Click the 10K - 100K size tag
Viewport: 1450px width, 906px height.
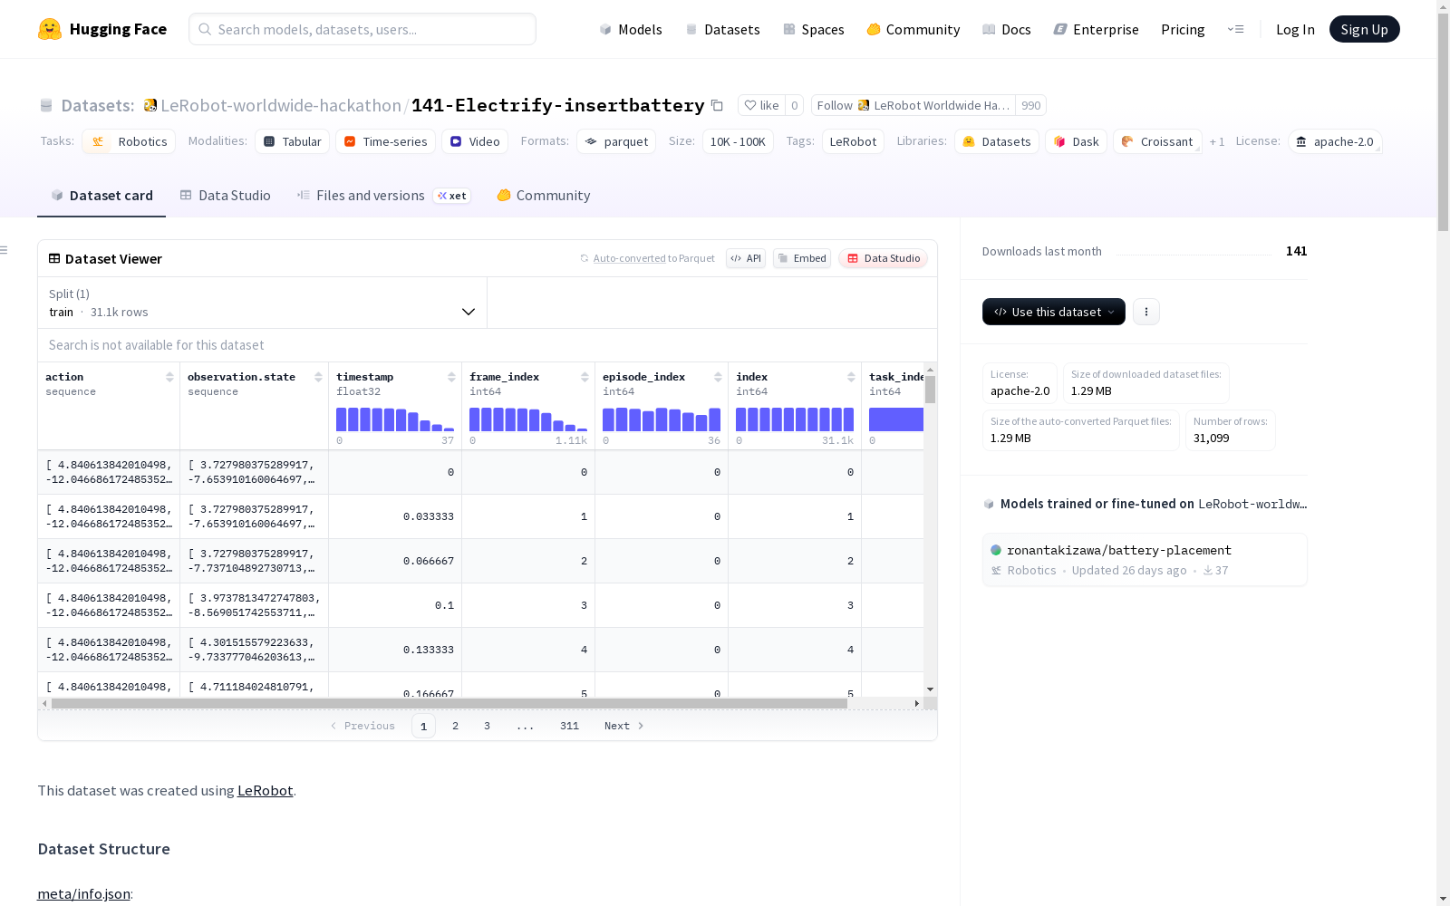pos(738,141)
